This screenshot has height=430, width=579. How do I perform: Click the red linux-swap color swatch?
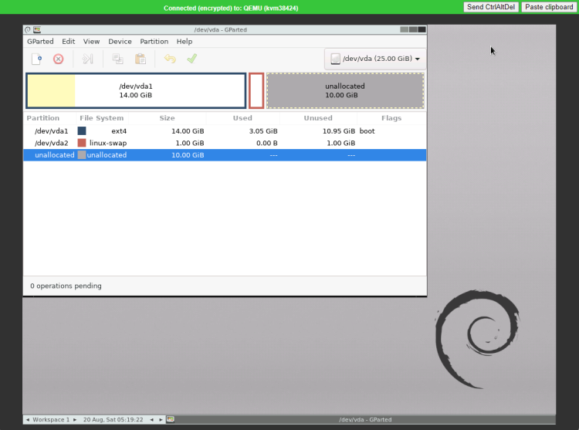(x=82, y=143)
